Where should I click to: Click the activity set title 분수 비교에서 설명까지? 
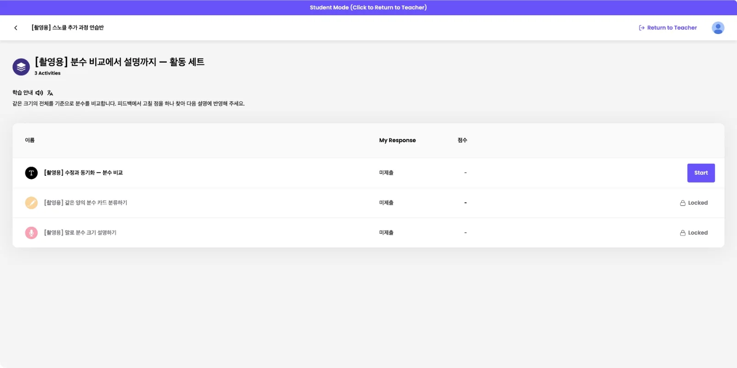click(120, 62)
